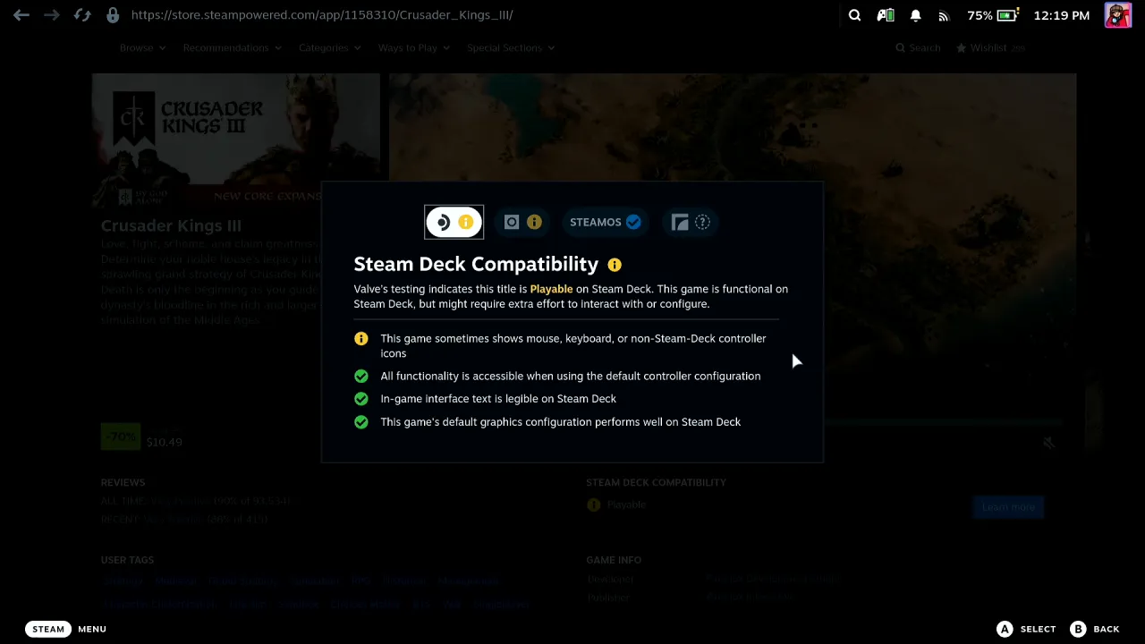This screenshot has width=1145, height=644.
Task: Click the A Select button hint
Action: click(x=1027, y=629)
